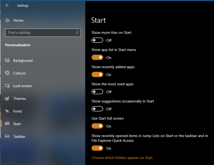The image size is (214, 165).
Task: Open the Lock screen settings page
Action: click(22, 86)
